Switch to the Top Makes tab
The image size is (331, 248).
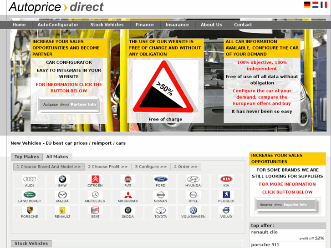pos(27,157)
